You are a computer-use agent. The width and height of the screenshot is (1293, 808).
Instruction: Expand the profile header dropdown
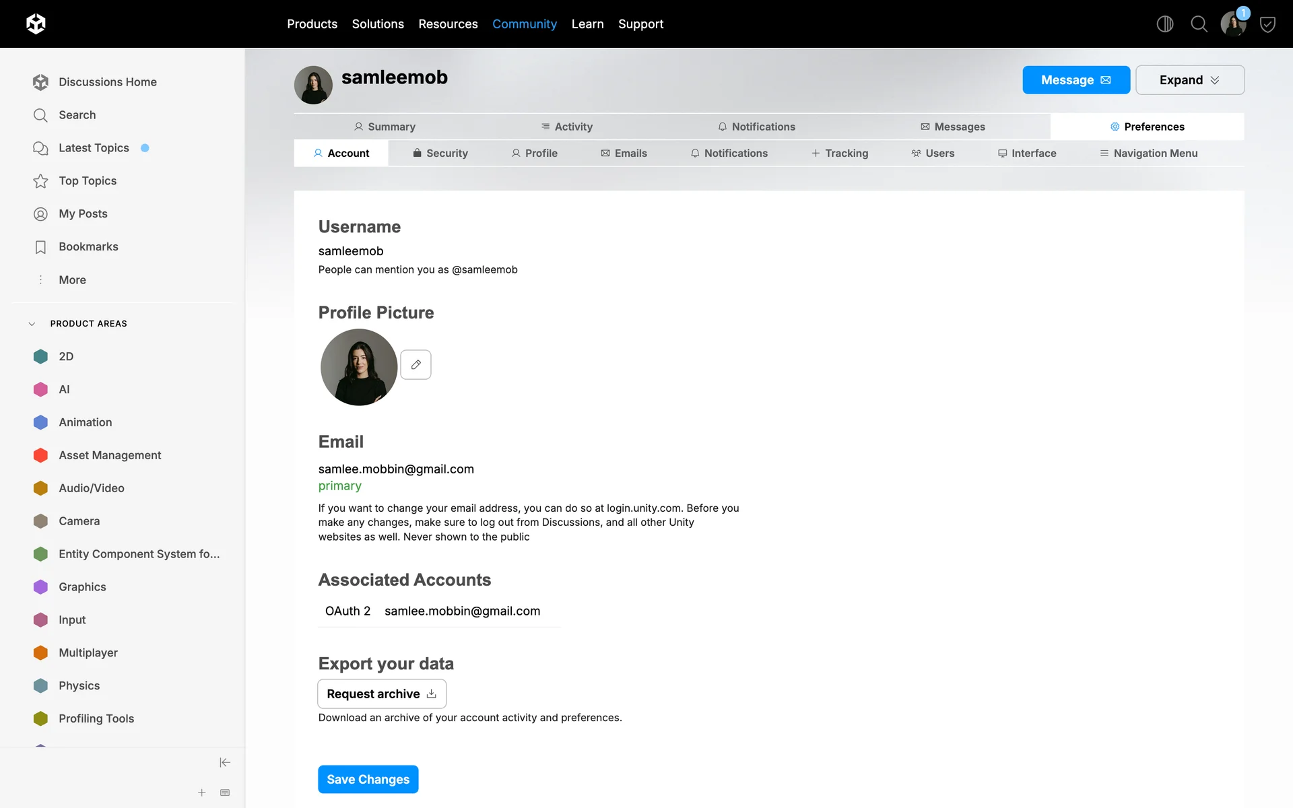pos(1189,80)
